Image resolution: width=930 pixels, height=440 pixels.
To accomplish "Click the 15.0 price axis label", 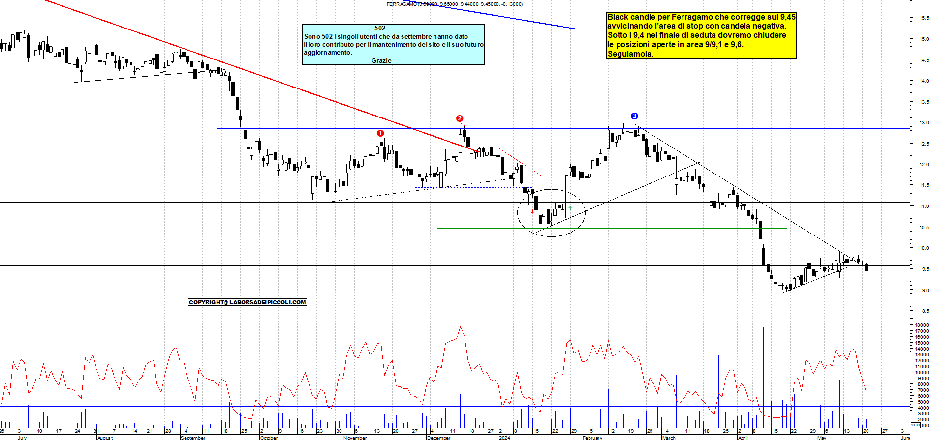I will (924, 39).
